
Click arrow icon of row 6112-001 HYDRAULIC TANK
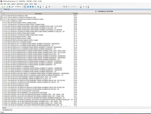[x=3, y=21]
